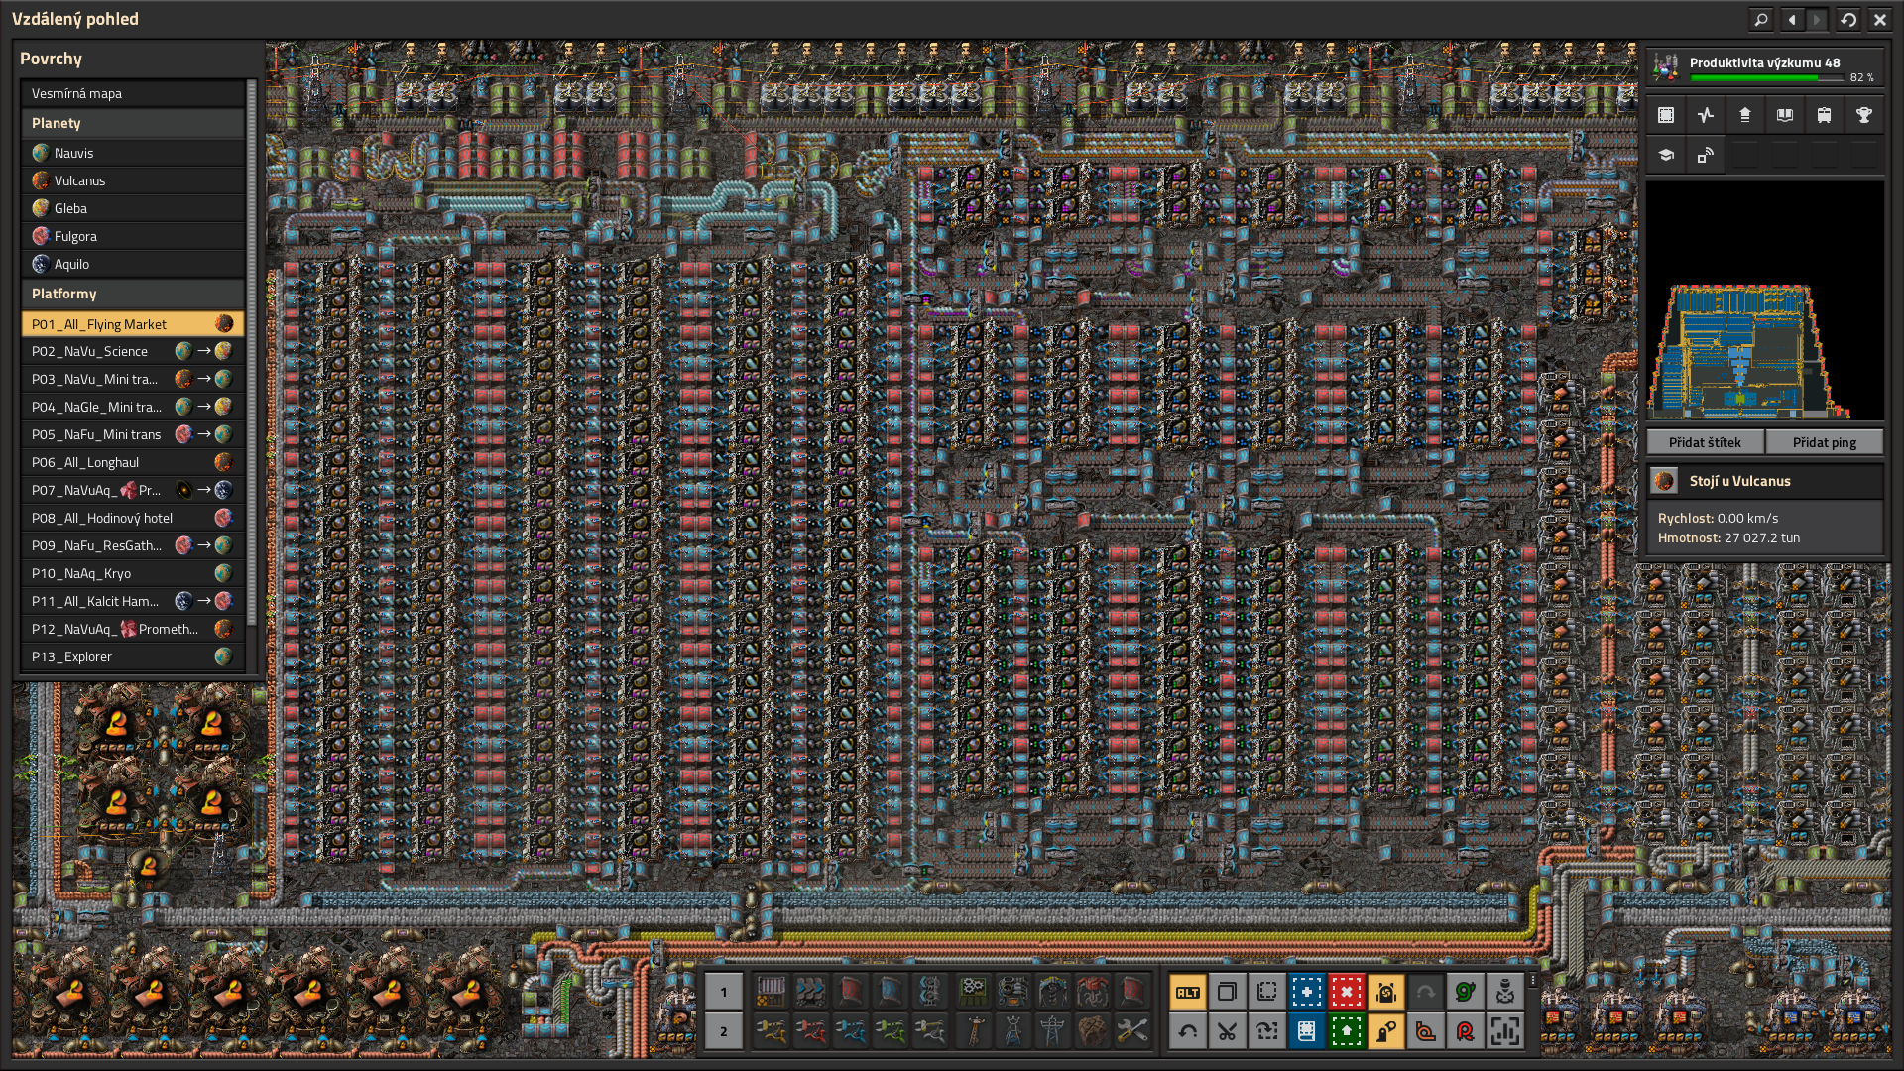The image size is (1904, 1071).
Task: Open trains overview icon
Action: click(1824, 115)
